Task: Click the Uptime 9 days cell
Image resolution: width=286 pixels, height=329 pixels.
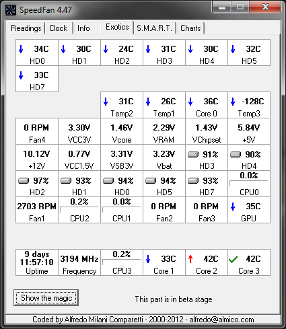Action: [37, 262]
